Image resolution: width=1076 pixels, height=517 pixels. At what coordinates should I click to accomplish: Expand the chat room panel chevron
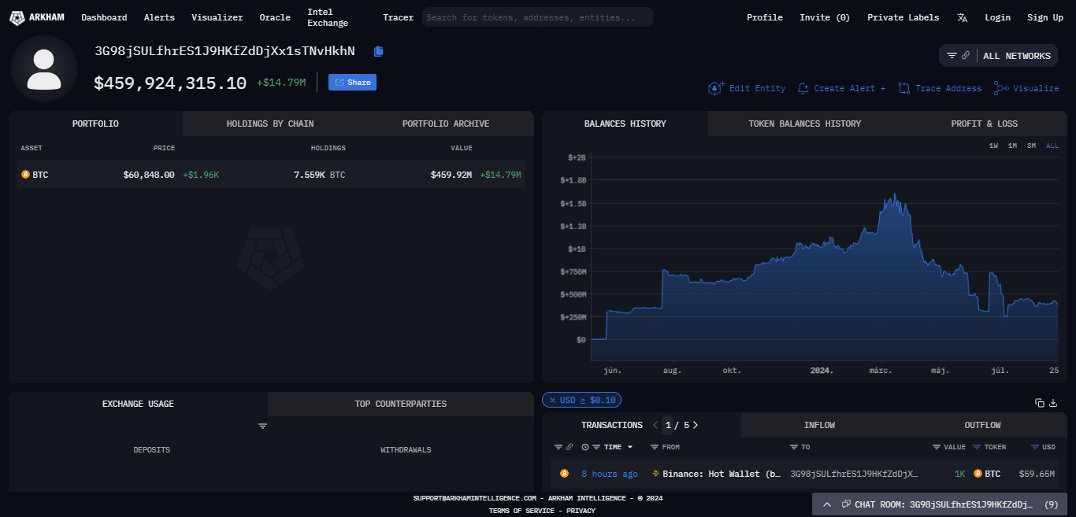point(826,504)
